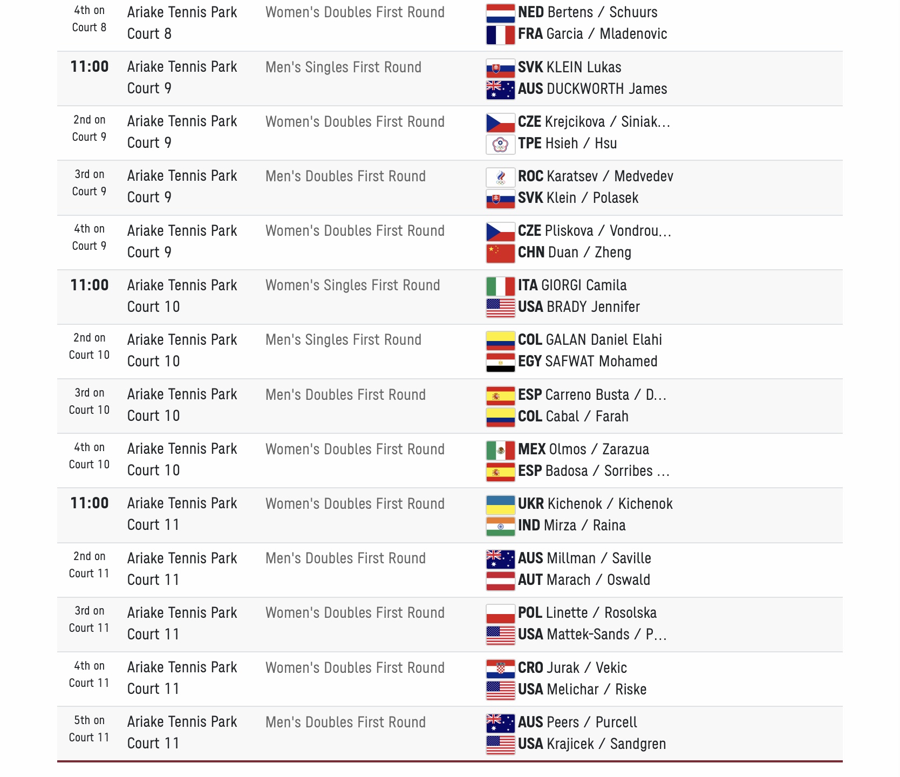Click the 11:00 Court 11 schedule row time
Screen dimensions: 900x777
click(90, 503)
